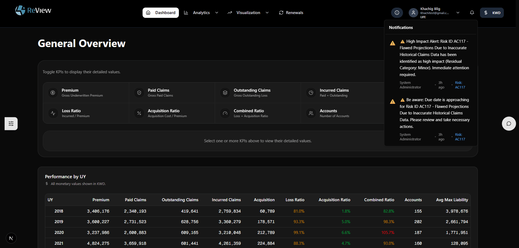Viewport: 519px width, 248px height.
Task: Open the chat bubble on the right side
Action: pyautogui.click(x=509, y=124)
